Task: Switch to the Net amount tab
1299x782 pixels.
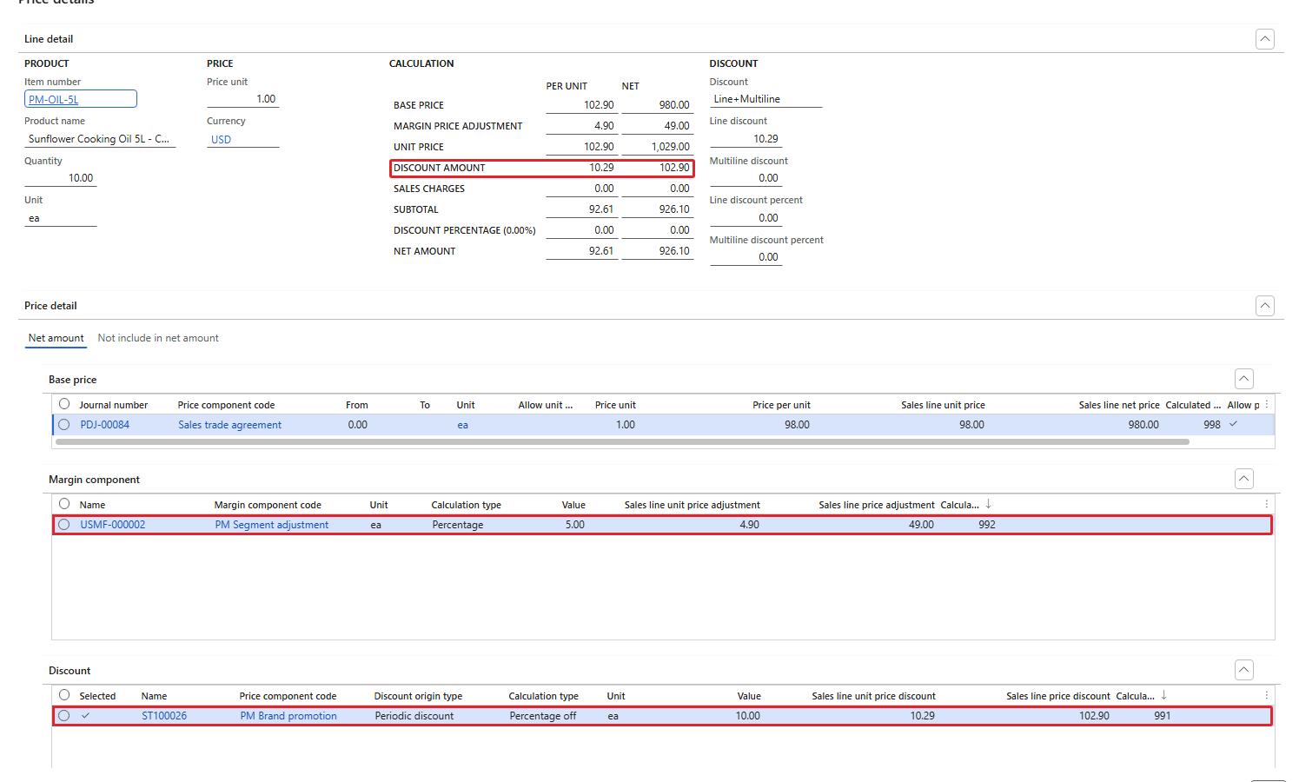Action: pos(56,338)
